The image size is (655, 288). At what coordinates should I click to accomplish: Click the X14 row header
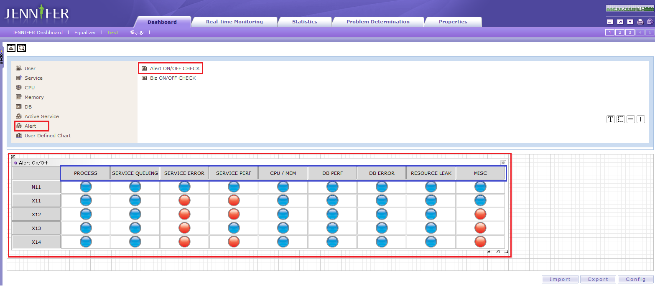click(x=36, y=242)
